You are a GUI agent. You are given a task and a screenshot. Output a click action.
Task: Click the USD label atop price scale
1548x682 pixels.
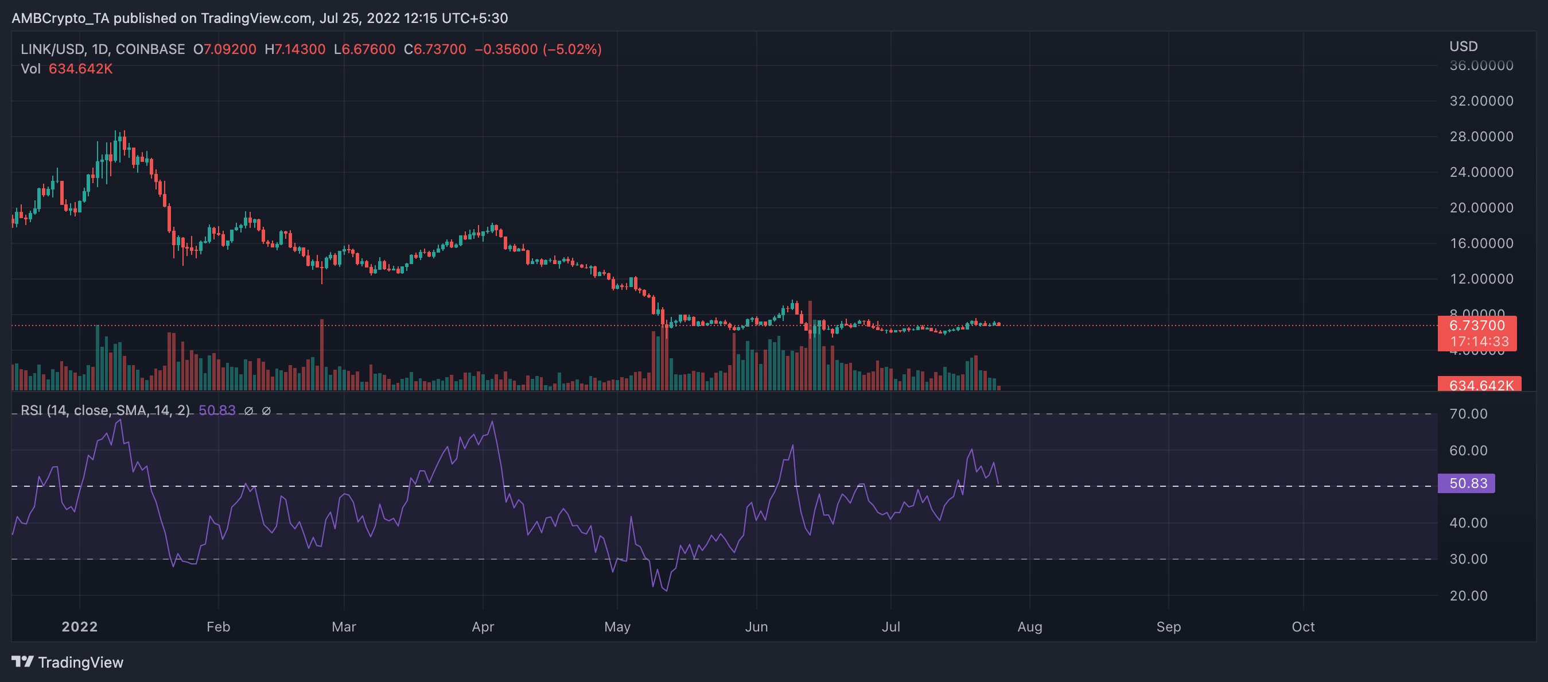click(x=1464, y=46)
